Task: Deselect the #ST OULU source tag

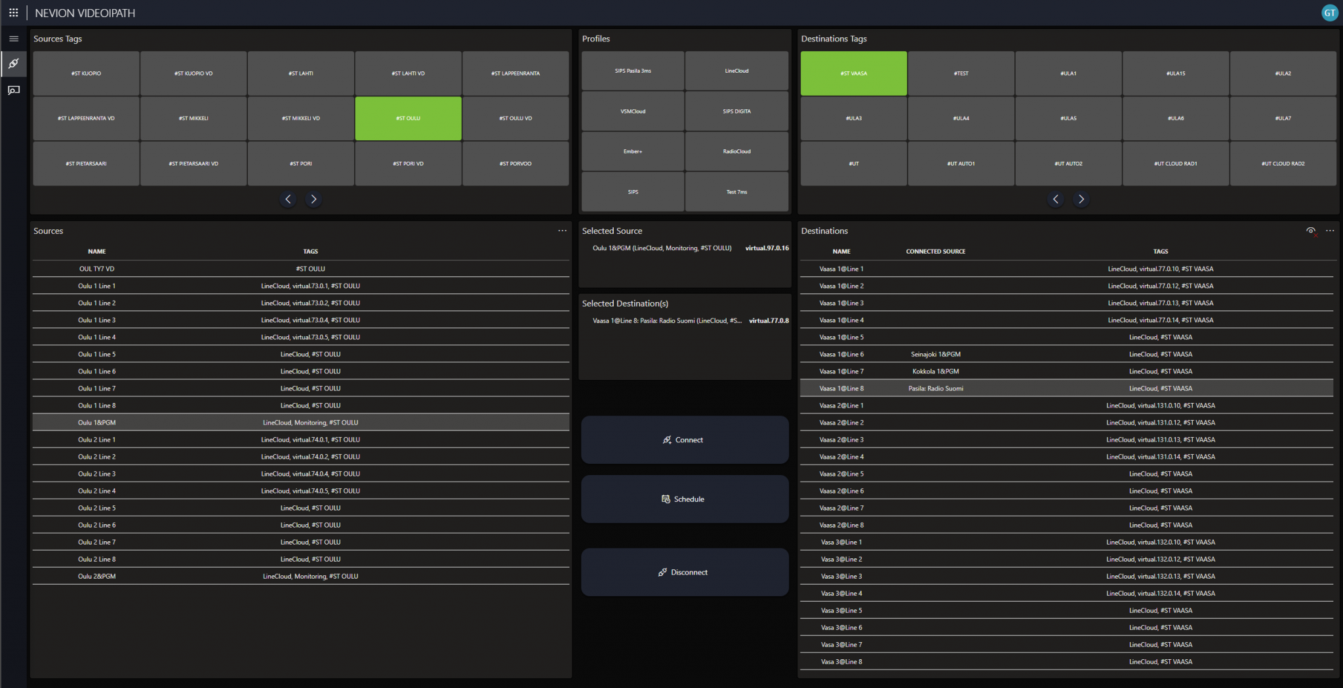Action: click(x=408, y=118)
